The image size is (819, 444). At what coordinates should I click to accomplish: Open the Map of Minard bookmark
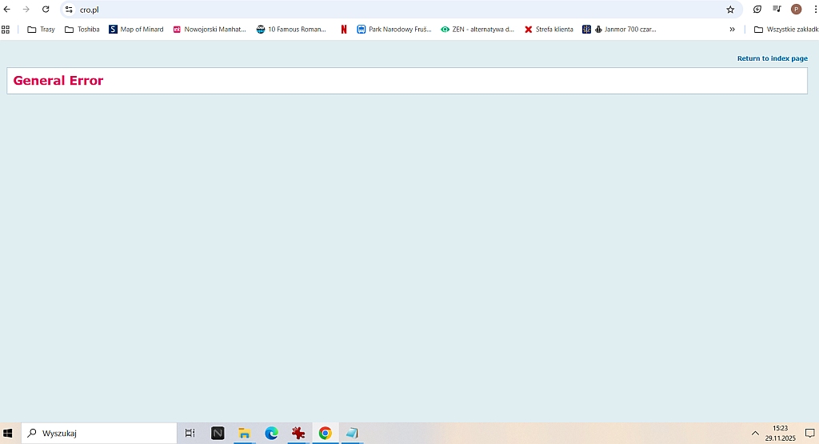click(136, 30)
